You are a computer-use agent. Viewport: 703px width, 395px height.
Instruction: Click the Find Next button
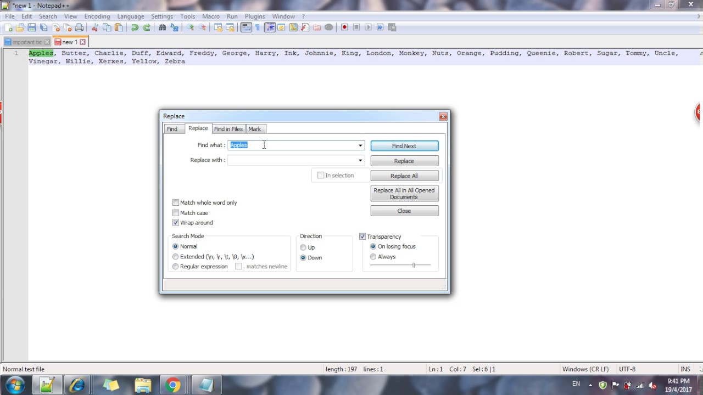point(404,146)
